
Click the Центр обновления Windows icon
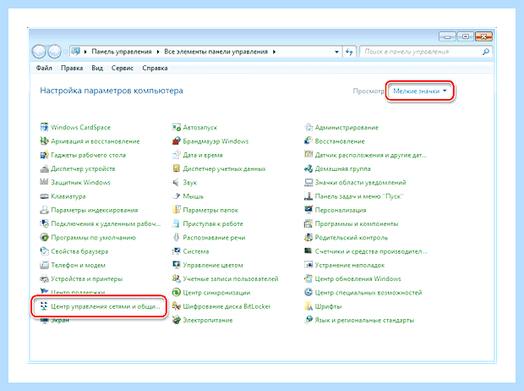point(308,278)
